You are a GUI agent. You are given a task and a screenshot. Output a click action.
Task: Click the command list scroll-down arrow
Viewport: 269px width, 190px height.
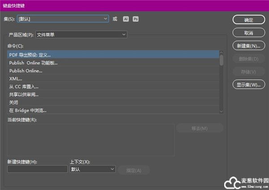pos(221,111)
